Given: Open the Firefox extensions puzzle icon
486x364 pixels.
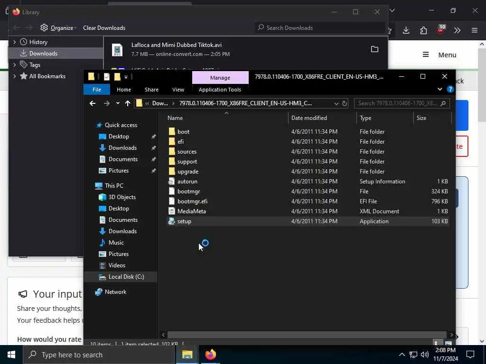Looking at the screenshot, I should click(423, 30).
